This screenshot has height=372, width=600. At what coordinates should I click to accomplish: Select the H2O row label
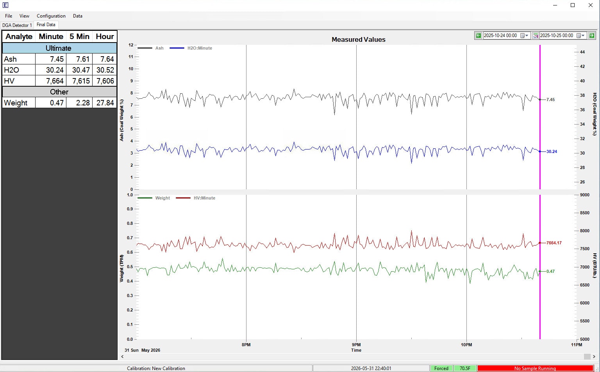point(19,70)
